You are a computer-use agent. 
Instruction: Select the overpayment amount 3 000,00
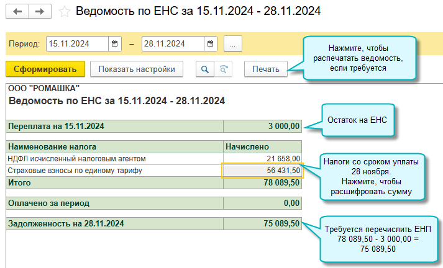point(262,127)
